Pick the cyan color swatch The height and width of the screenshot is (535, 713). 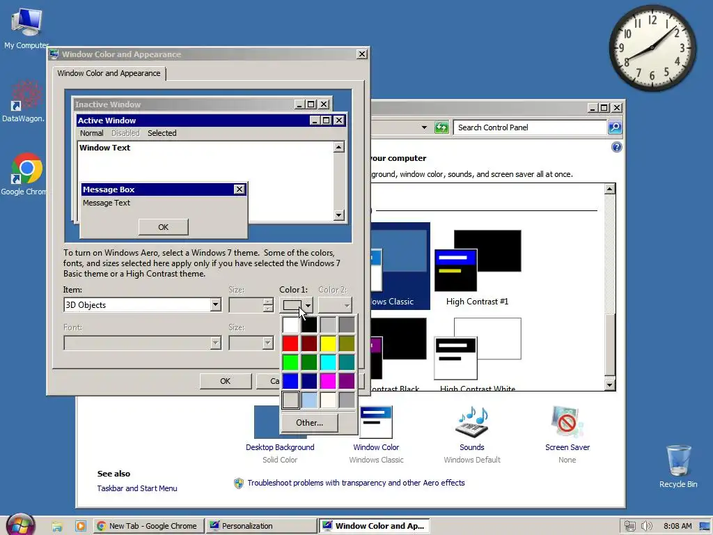(x=328, y=362)
